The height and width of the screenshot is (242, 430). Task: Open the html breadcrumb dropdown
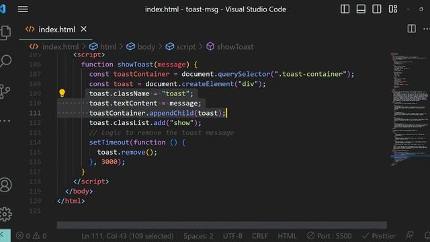(108, 46)
